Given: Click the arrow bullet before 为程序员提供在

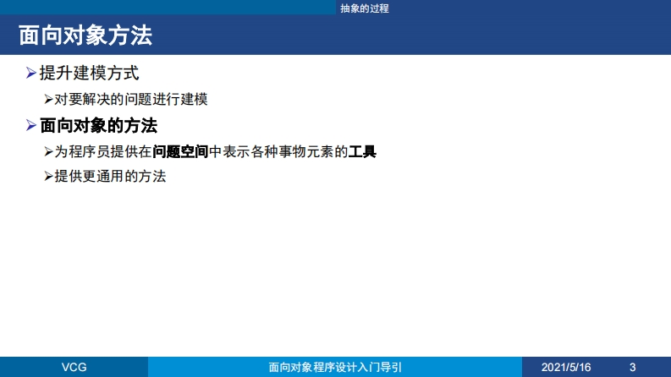Looking at the screenshot, I should pyautogui.click(x=48, y=152).
